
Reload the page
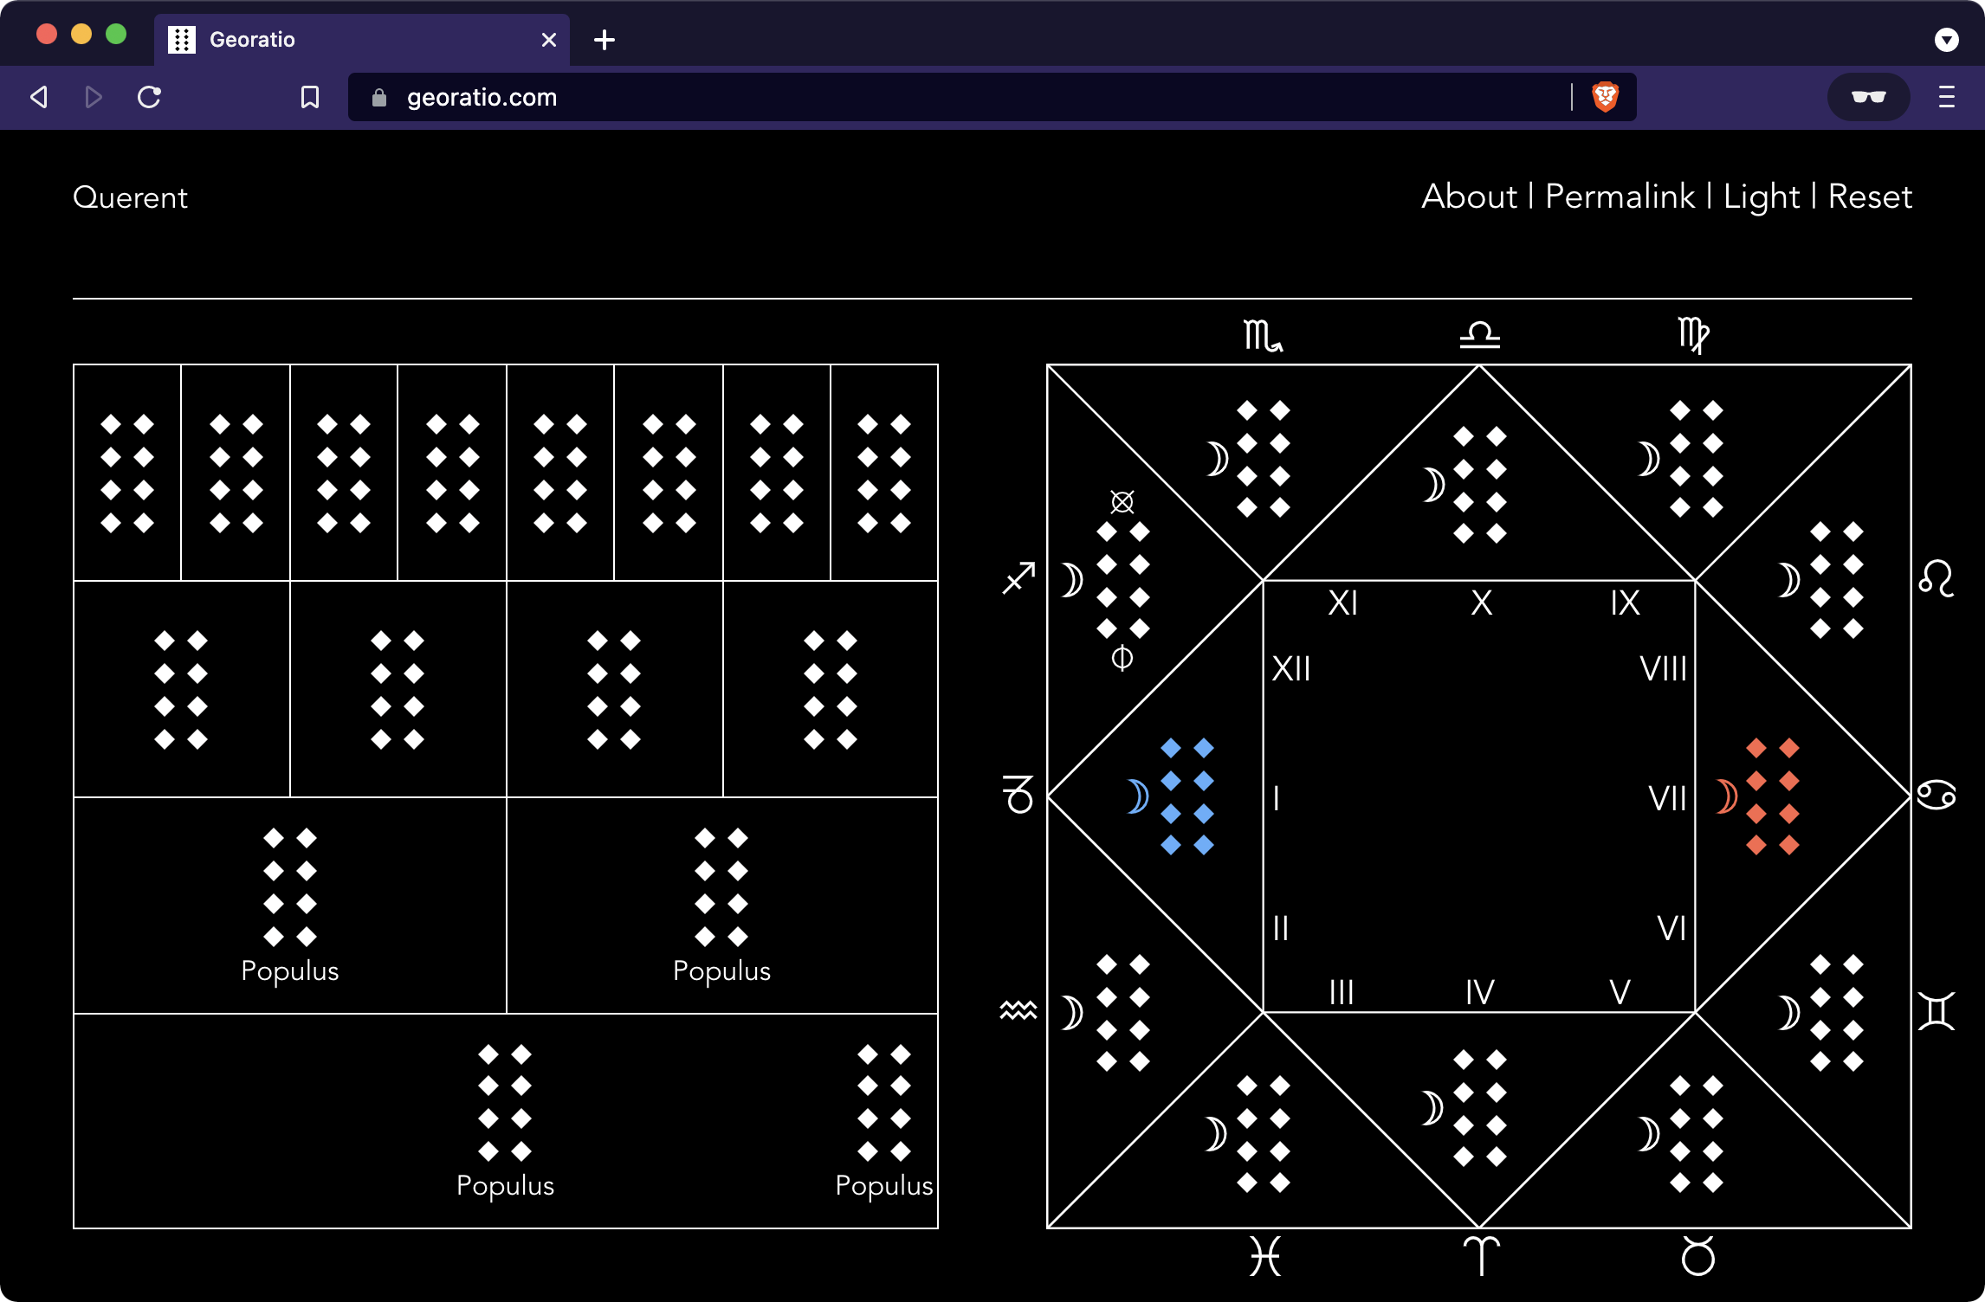[x=149, y=97]
